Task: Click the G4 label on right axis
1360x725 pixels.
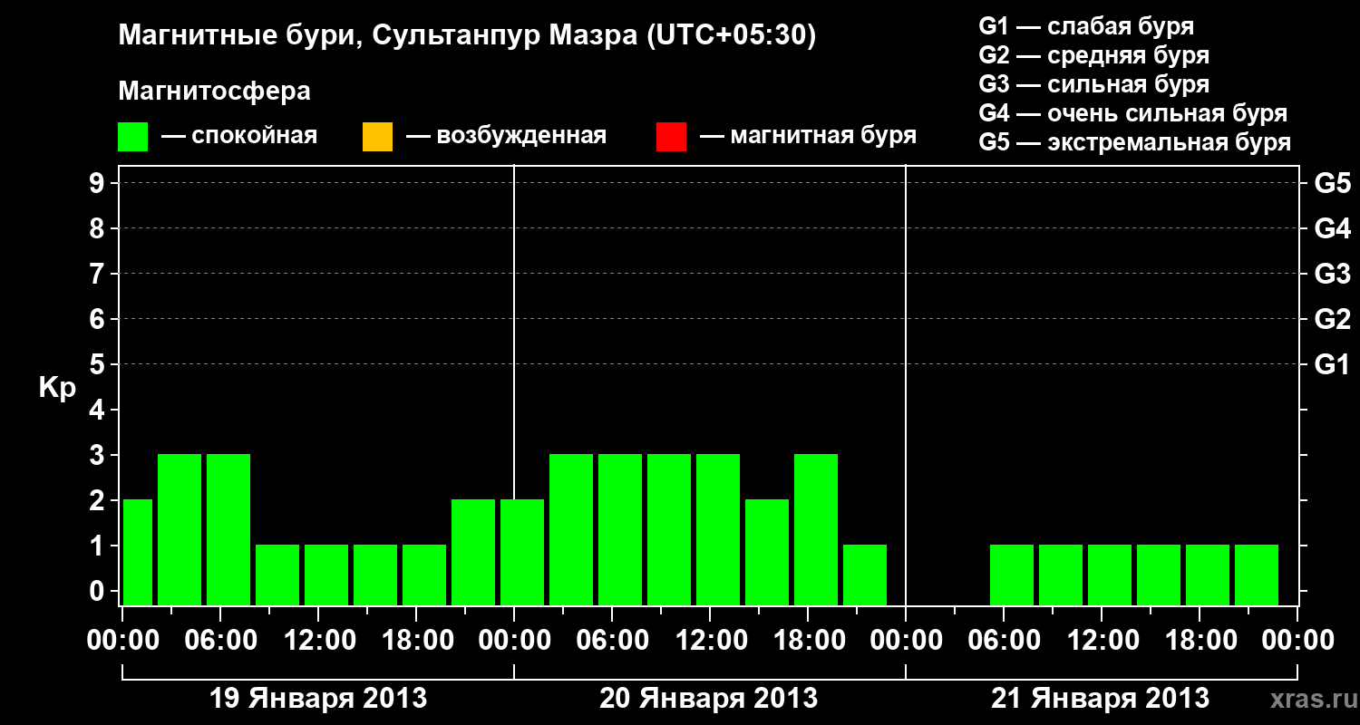Action: click(x=1333, y=228)
